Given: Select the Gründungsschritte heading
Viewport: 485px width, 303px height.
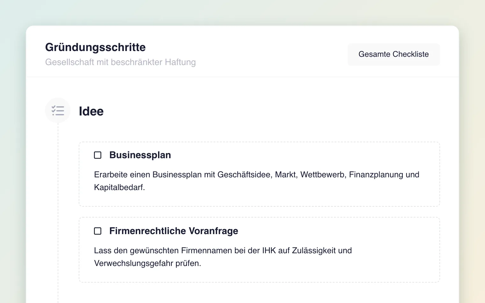Looking at the screenshot, I should [95, 47].
